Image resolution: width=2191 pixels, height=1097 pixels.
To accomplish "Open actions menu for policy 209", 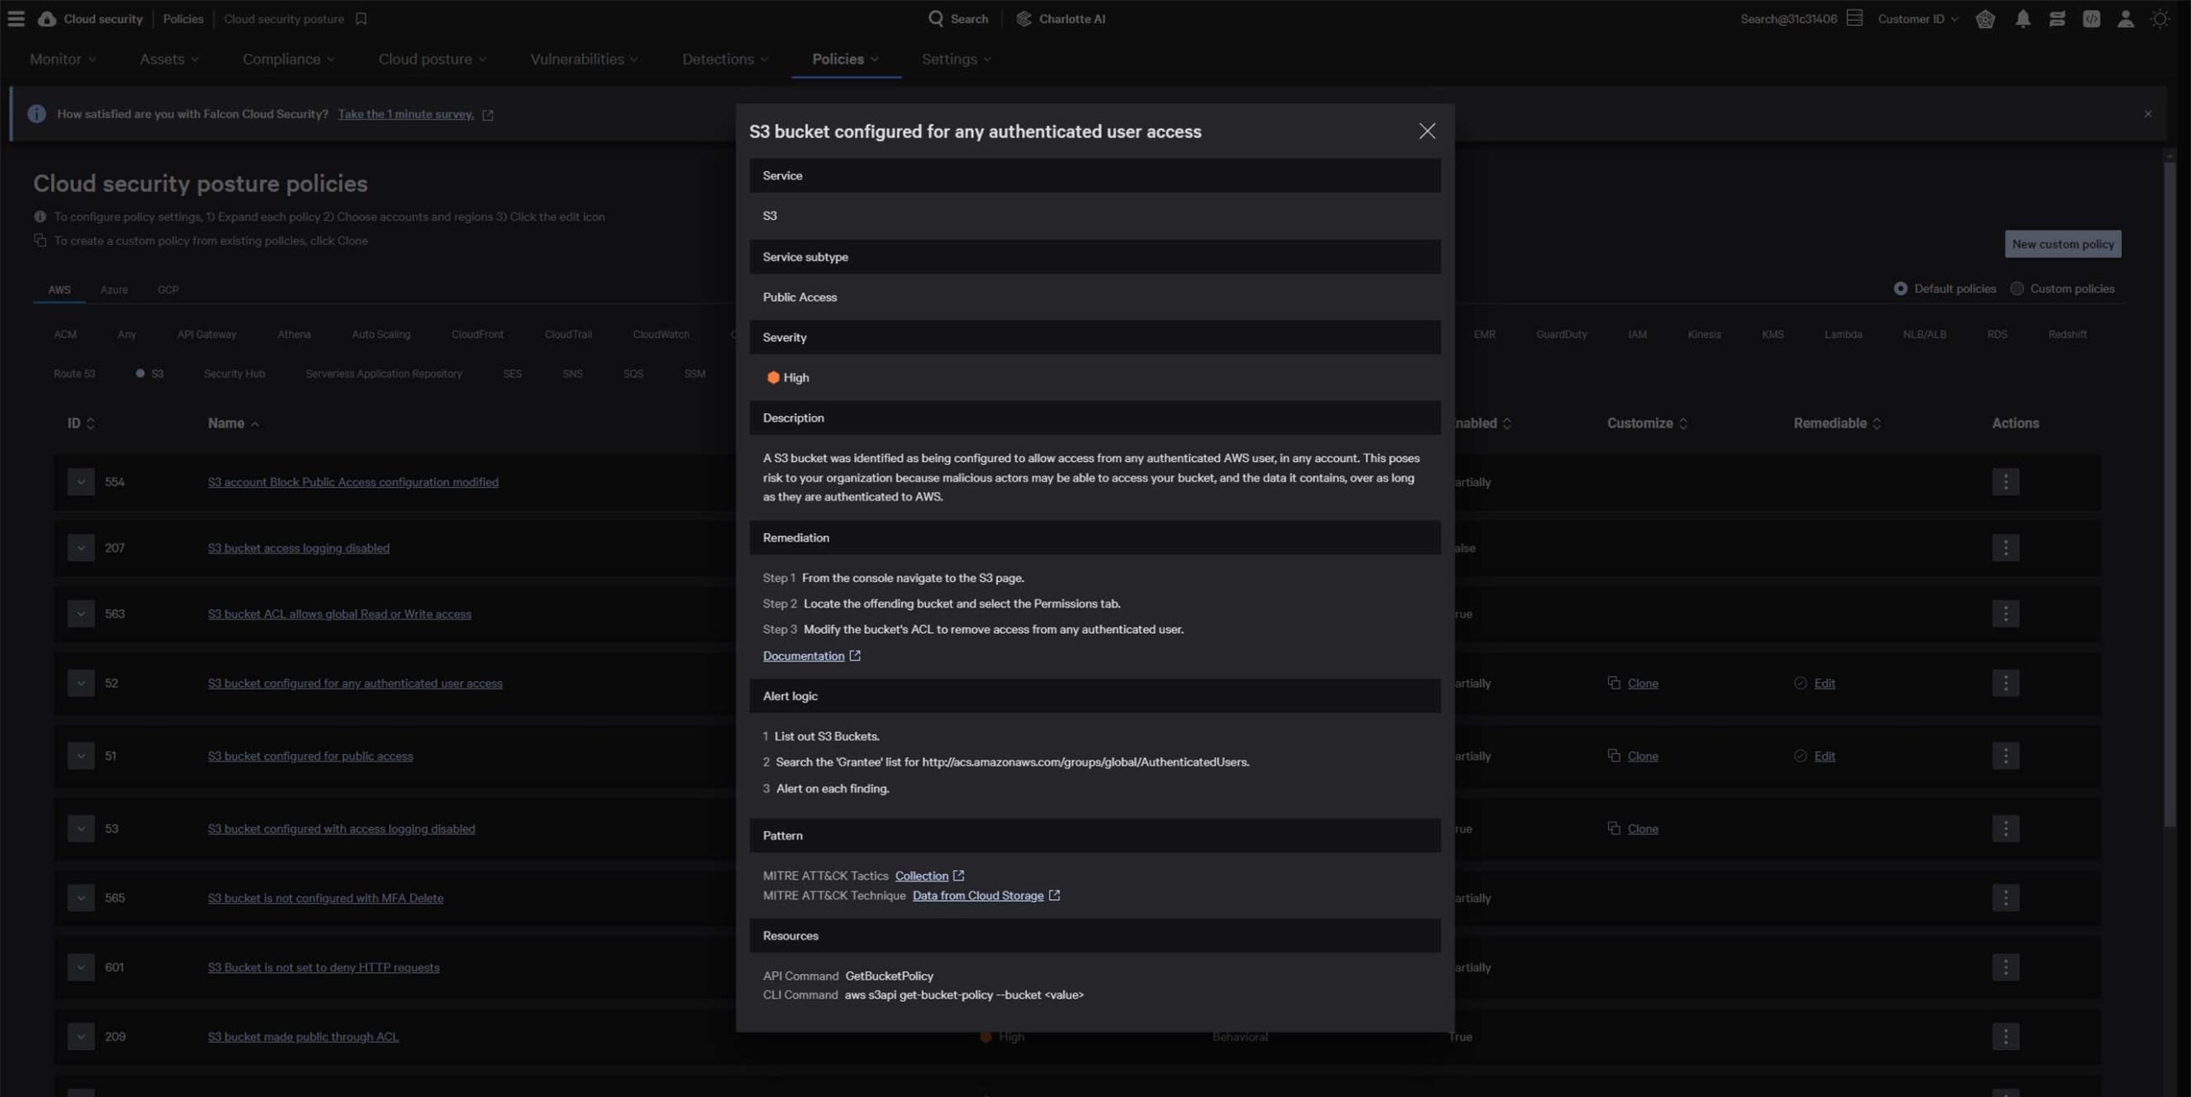I will click(x=2005, y=1036).
